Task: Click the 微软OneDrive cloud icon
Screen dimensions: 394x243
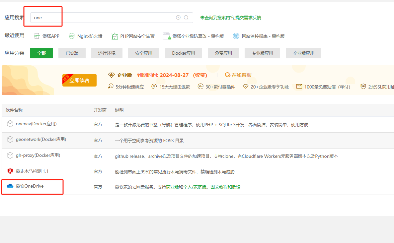Action: point(10,186)
